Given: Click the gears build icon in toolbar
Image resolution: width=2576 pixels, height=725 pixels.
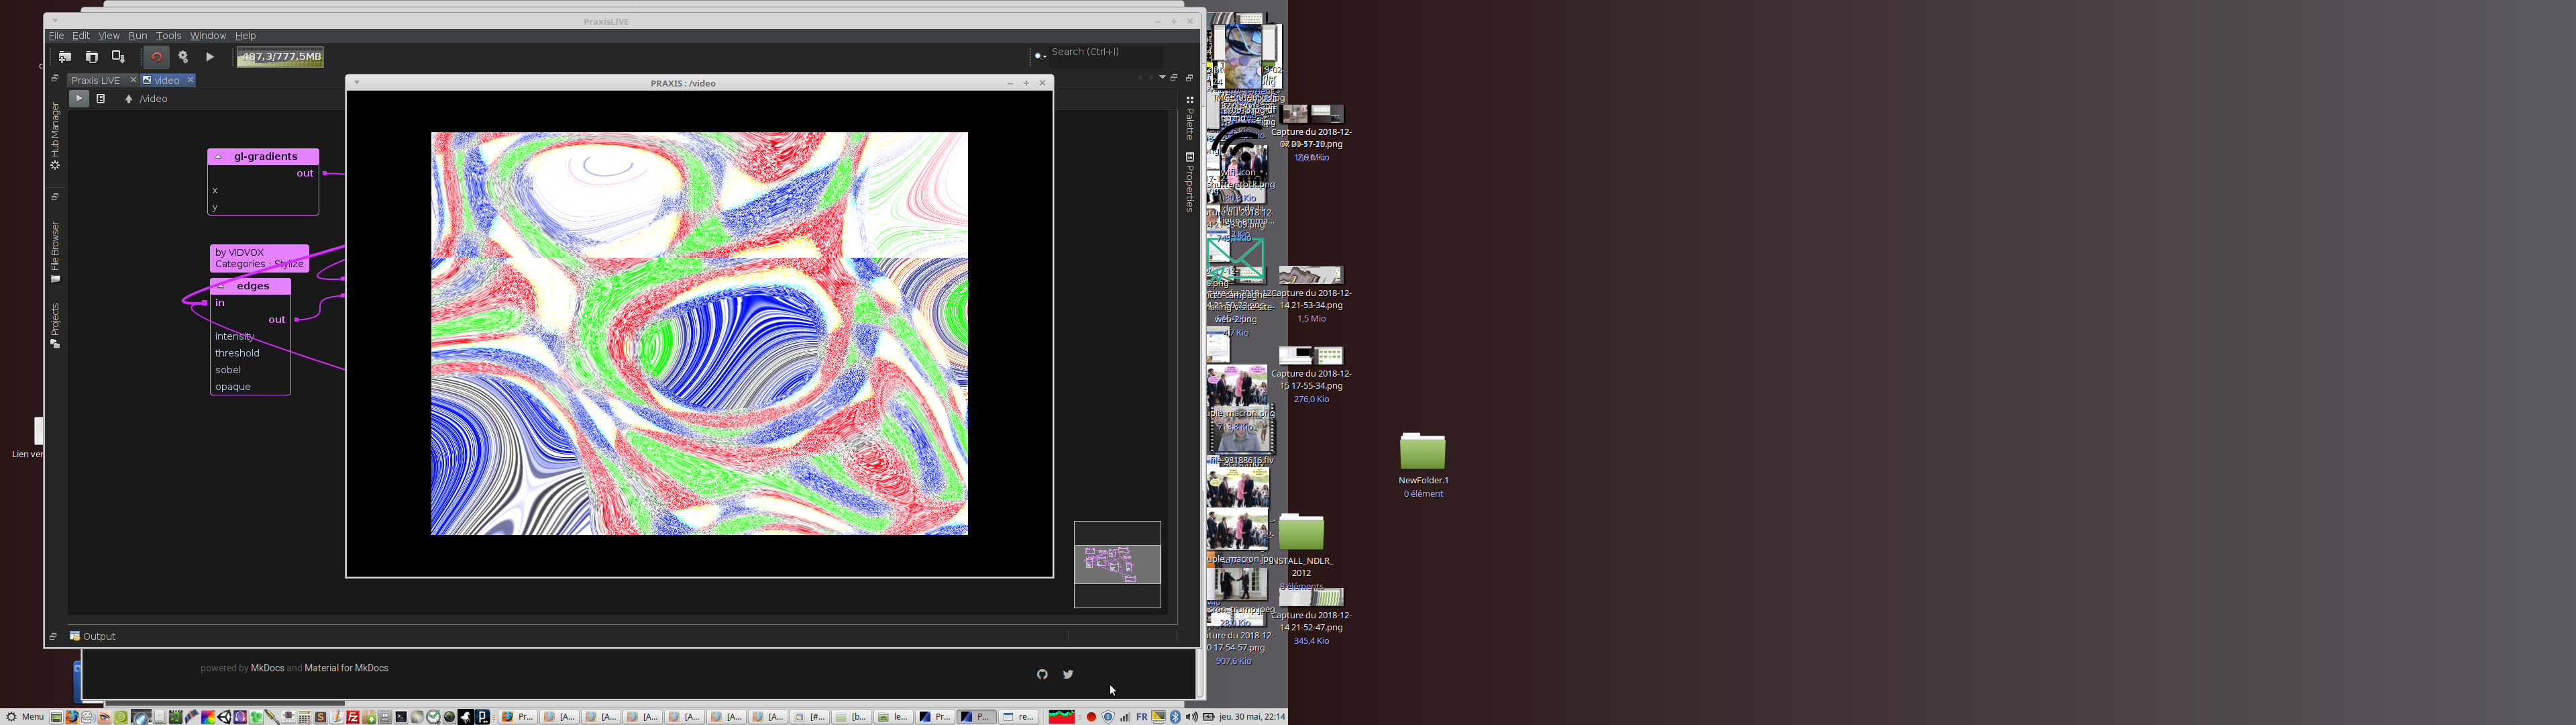Looking at the screenshot, I should coord(183,57).
